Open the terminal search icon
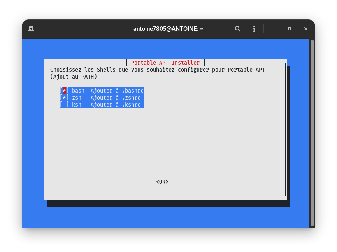This screenshot has width=337, height=252. pyautogui.click(x=237, y=29)
